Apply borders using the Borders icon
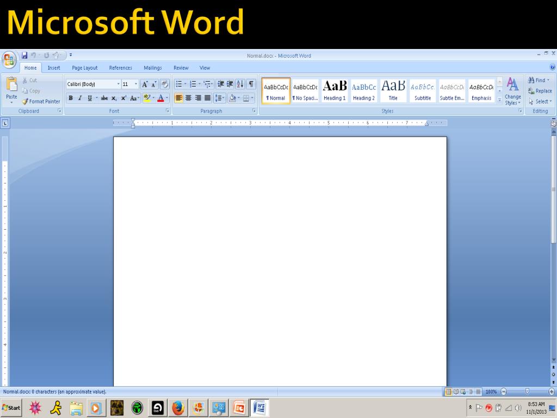Viewport: 557px width, 418px height. click(x=246, y=98)
